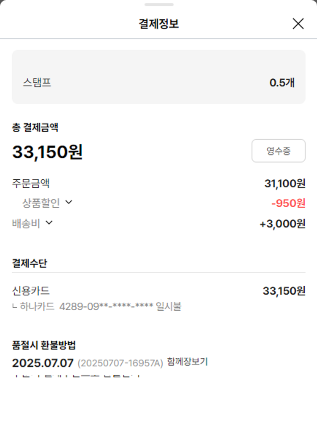
Task: Click the drag handle at sheet top
Action: click(x=158, y=5)
